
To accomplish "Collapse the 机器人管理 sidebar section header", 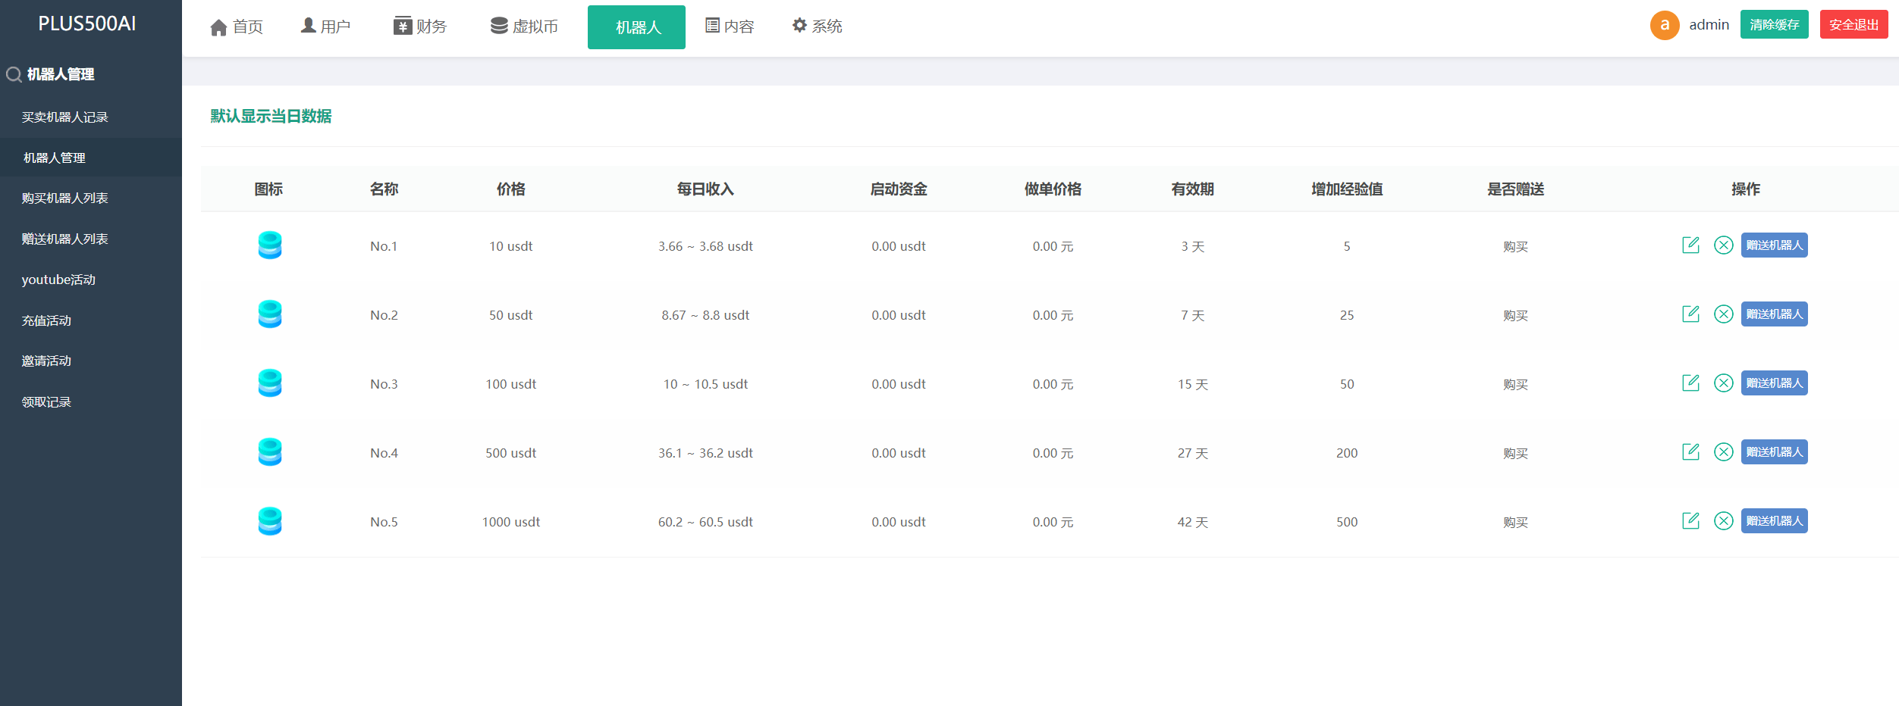I will tap(61, 74).
